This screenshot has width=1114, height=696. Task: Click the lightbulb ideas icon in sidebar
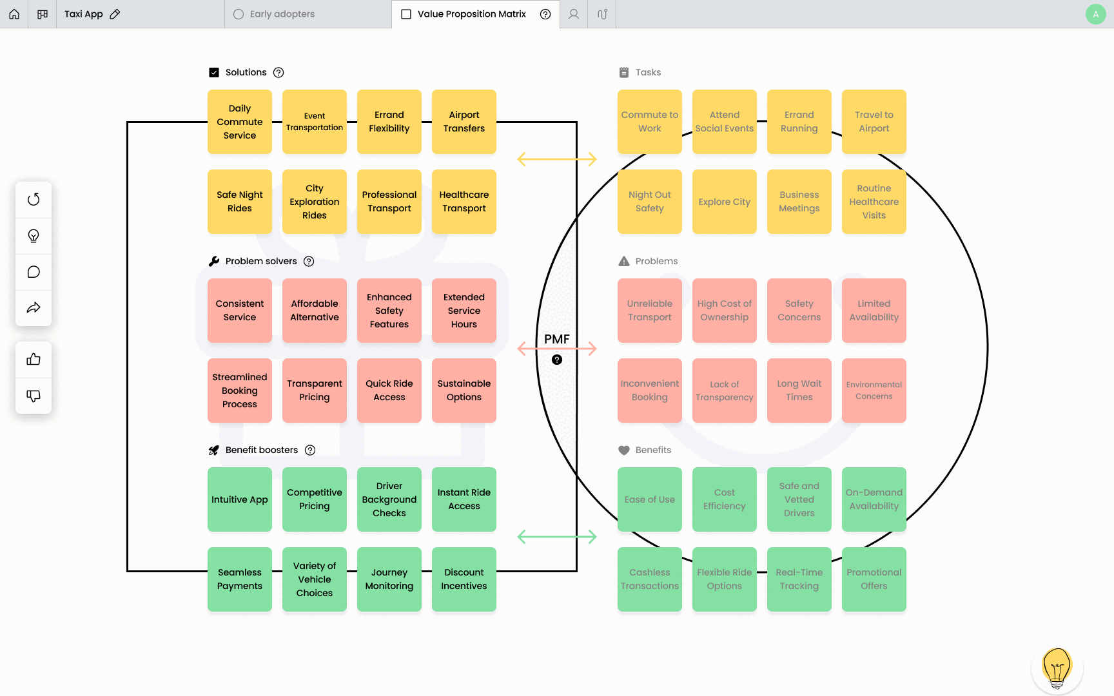(x=34, y=236)
